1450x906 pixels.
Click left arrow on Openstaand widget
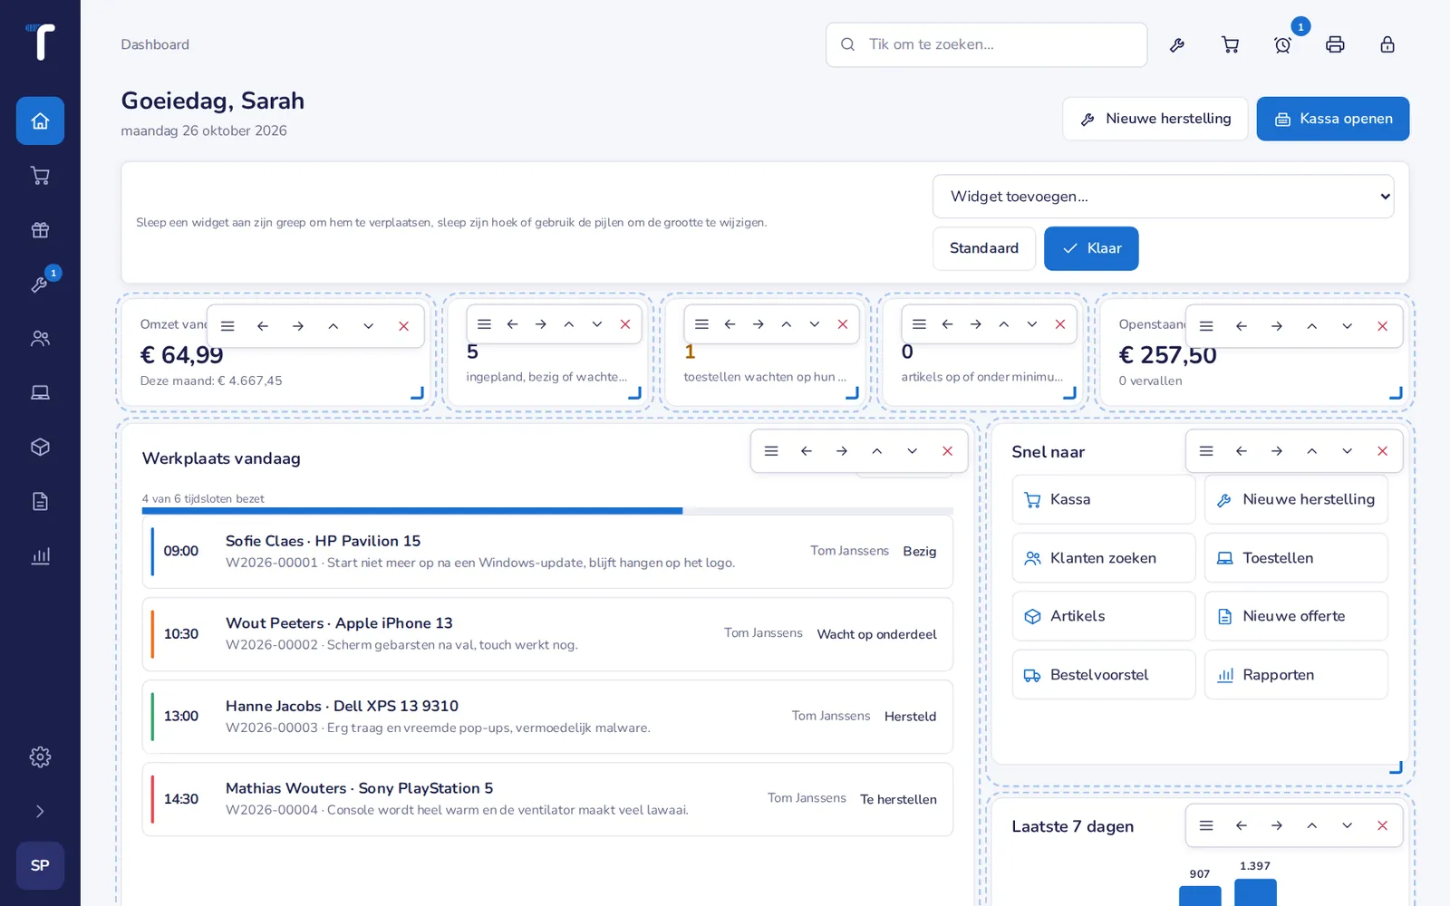(x=1242, y=326)
